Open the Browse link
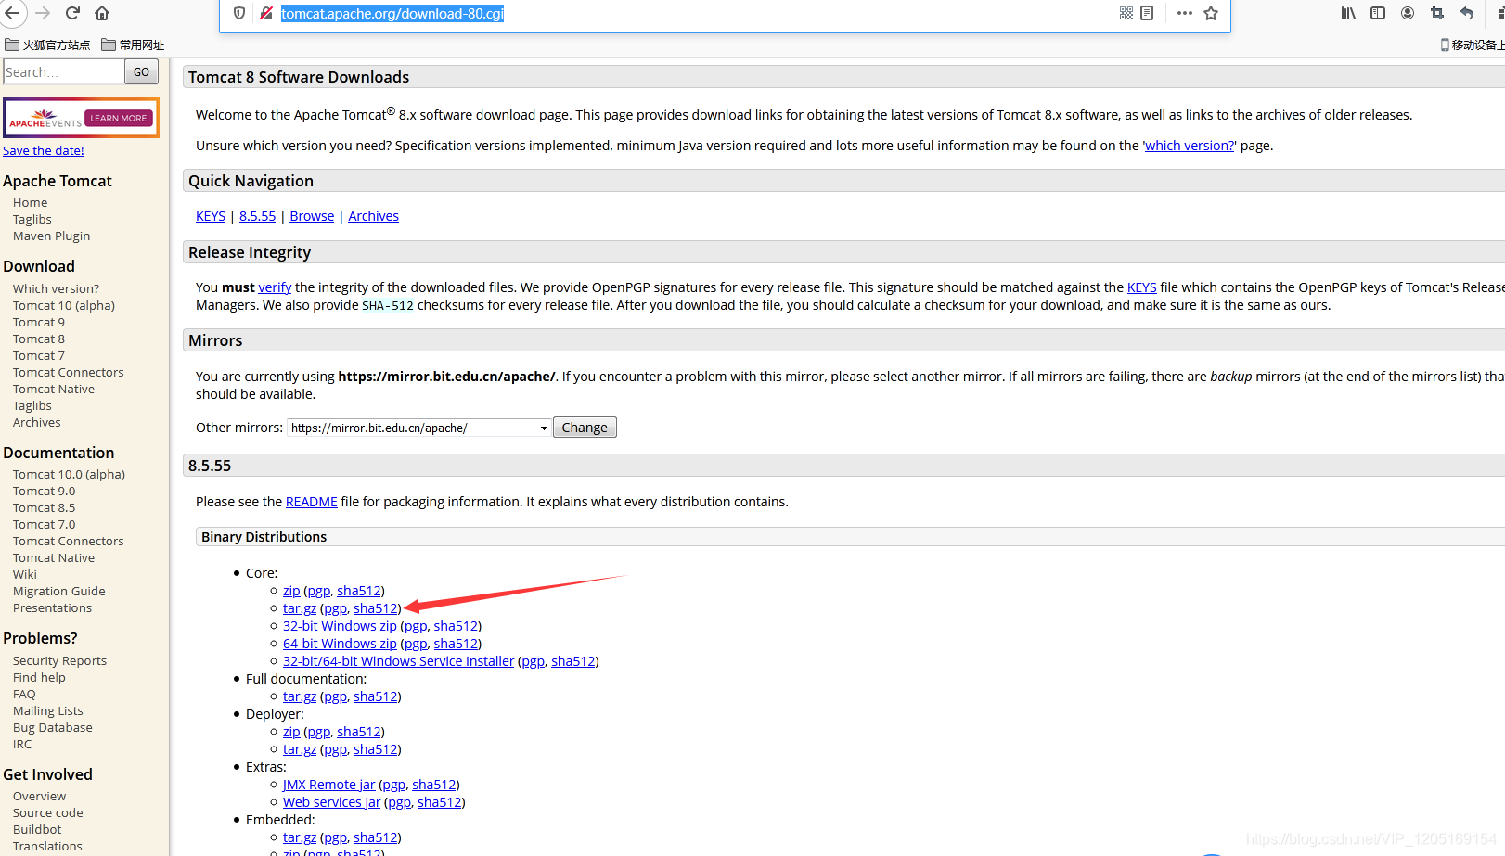 [x=312, y=216]
